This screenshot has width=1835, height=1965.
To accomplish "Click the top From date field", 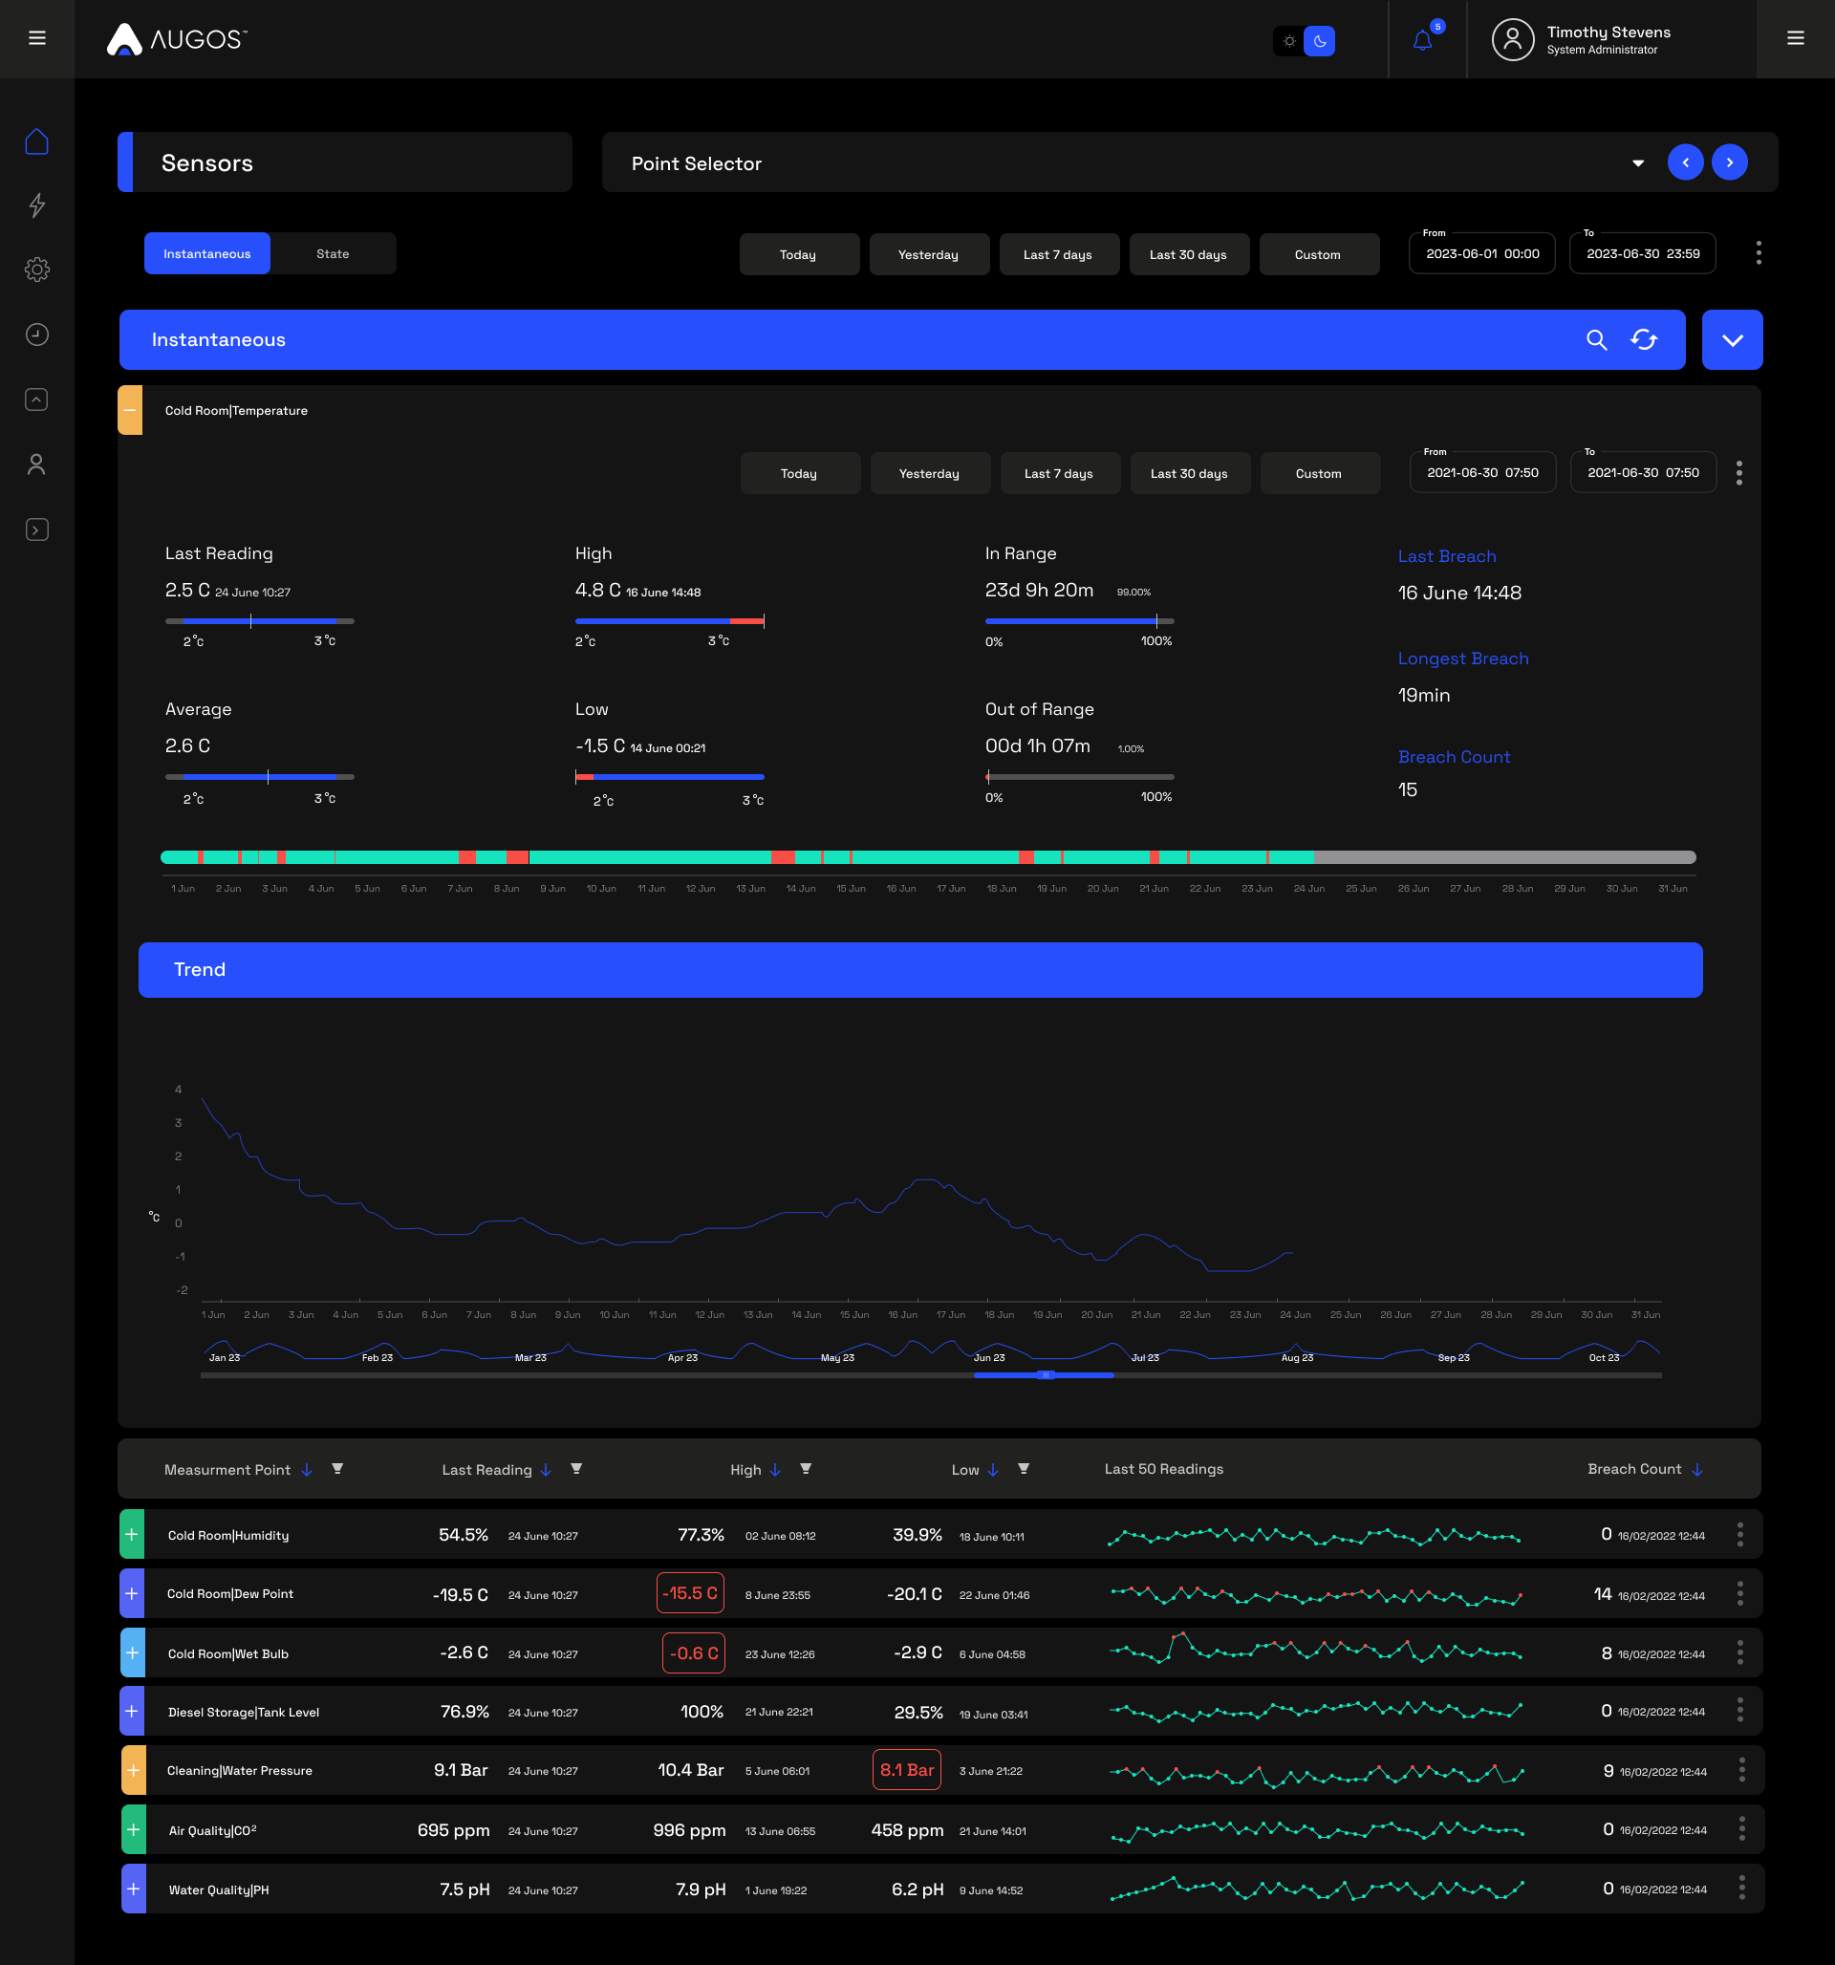I will pos(1481,254).
